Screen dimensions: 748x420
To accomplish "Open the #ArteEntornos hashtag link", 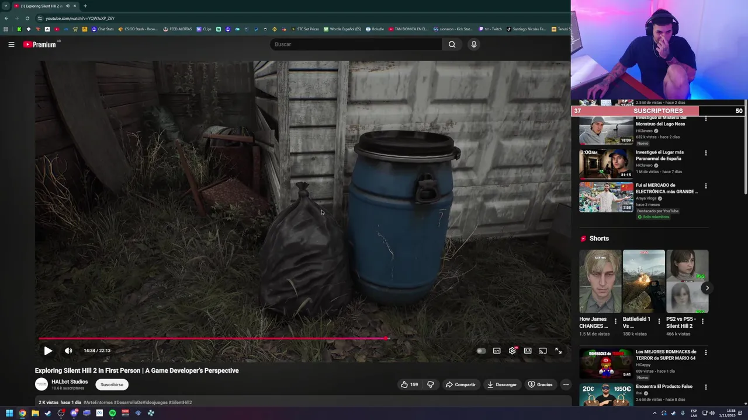I will [x=98, y=402].
